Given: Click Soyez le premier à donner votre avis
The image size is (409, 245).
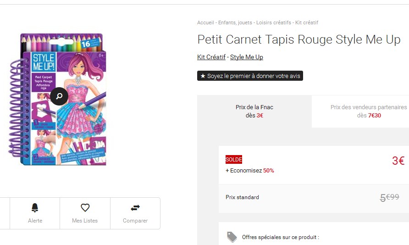Looking at the screenshot, I should 250,76.
